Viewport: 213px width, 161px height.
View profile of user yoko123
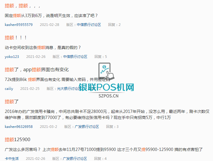coord(12,57)
